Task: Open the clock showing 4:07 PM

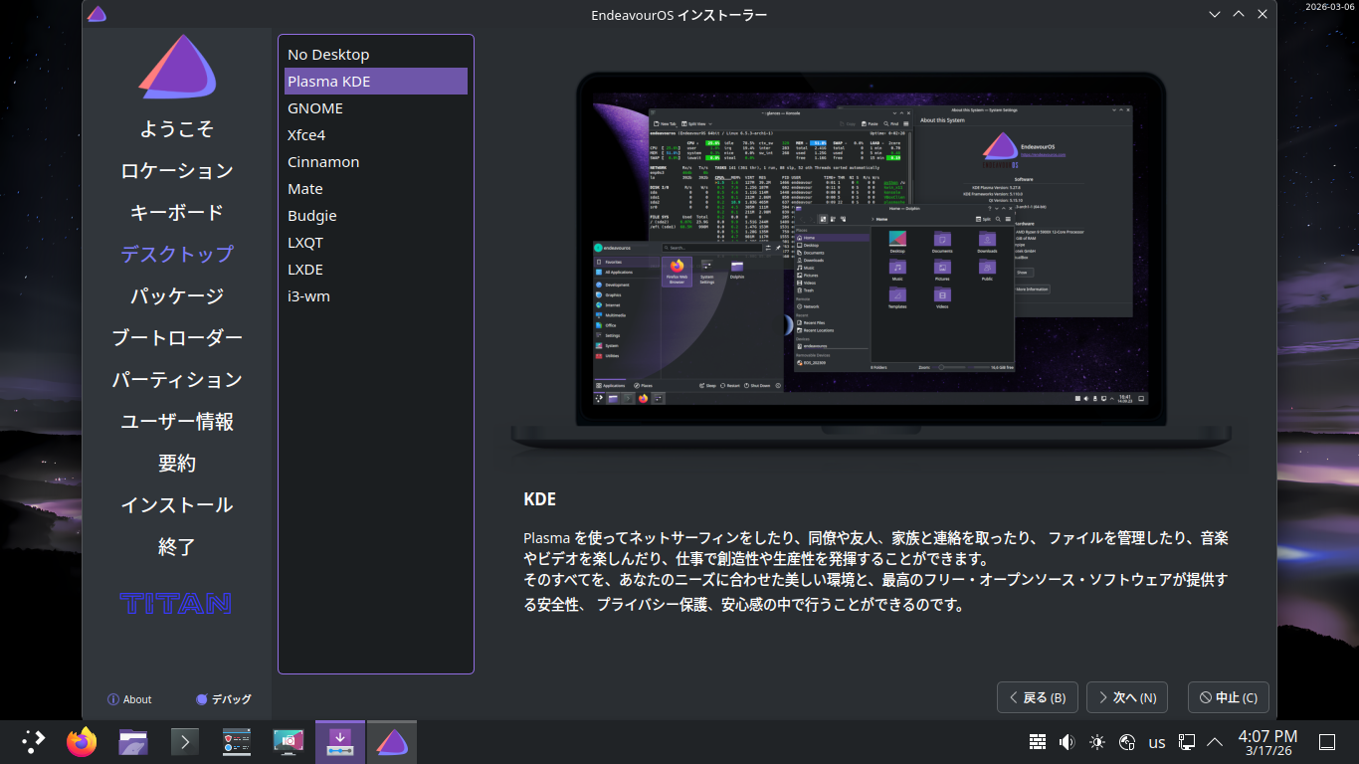Action: 1267,742
